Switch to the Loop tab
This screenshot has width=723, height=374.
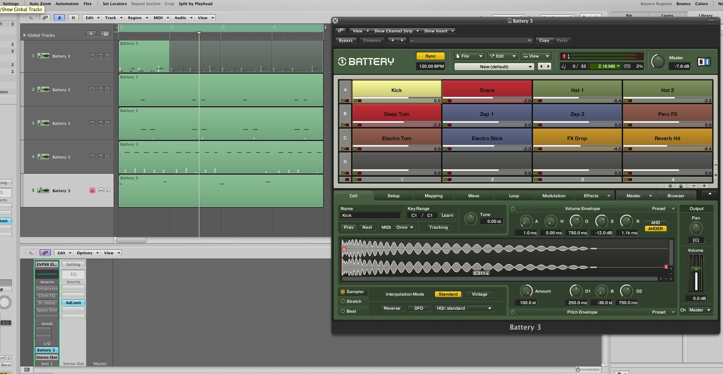[x=514, y=196]
